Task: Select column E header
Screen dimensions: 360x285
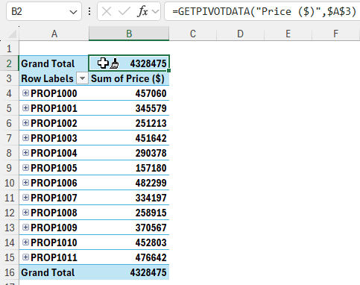Action: point(288,34)
